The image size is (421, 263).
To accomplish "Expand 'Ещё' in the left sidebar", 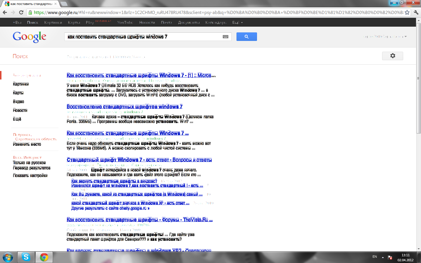I will pyautogui.click(x=17, y=119).
